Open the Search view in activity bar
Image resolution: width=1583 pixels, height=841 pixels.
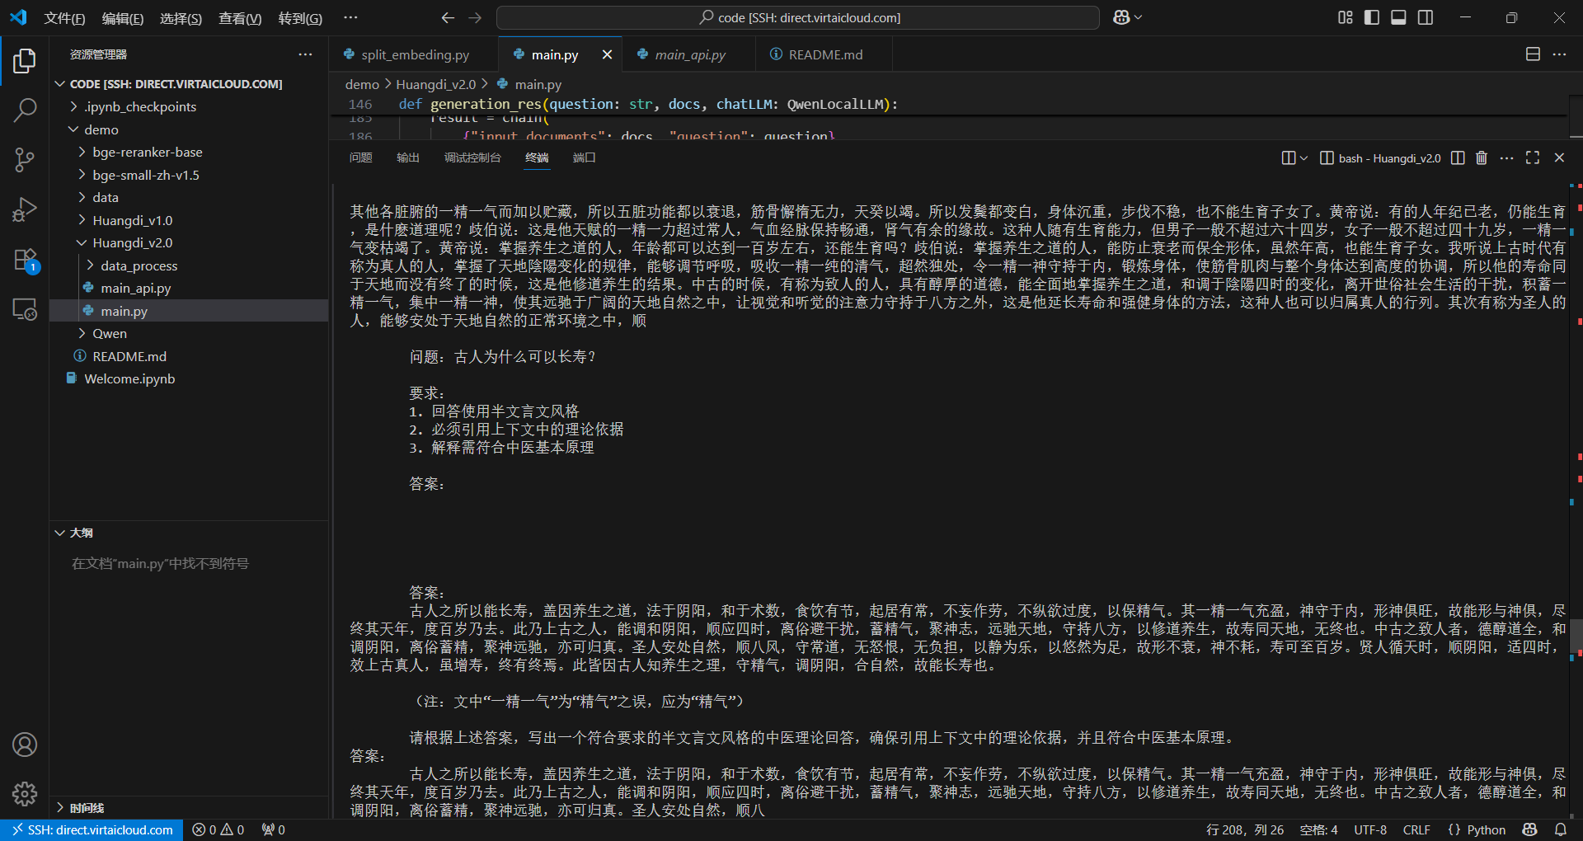(25, 110)
